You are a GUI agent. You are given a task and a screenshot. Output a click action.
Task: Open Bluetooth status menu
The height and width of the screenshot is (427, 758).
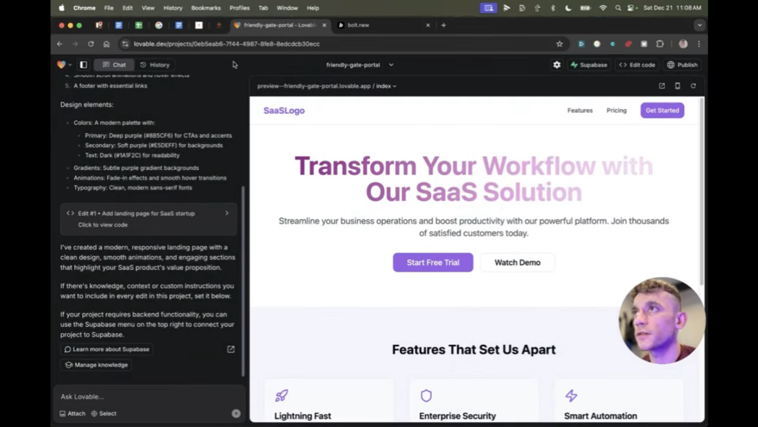(553, 8)
